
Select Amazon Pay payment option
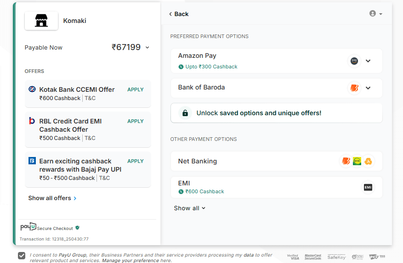click(277, 61)
